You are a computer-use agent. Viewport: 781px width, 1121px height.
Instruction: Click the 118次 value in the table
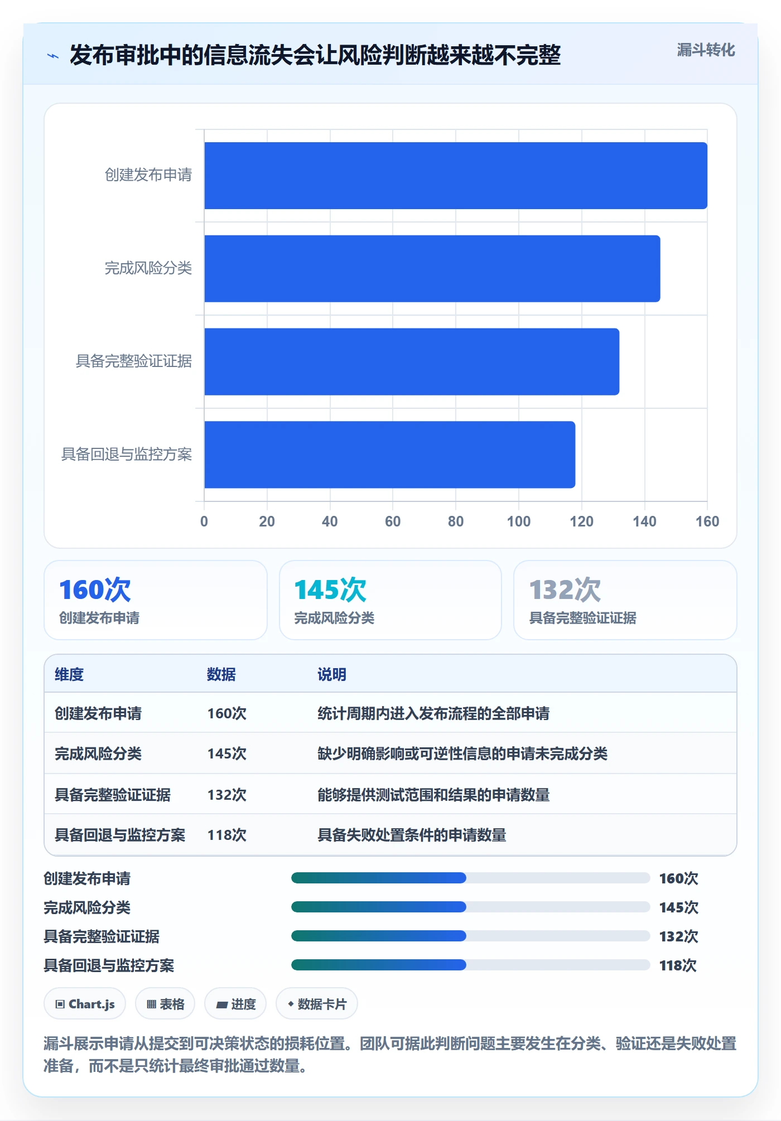coord(227,835)
